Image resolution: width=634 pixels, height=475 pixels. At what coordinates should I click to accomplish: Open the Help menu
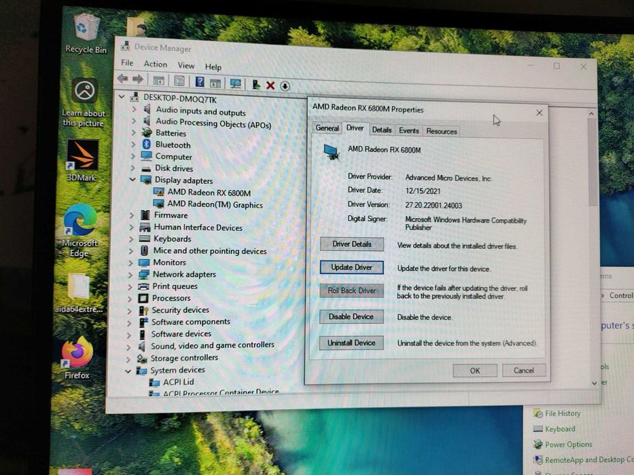[213, 67]
